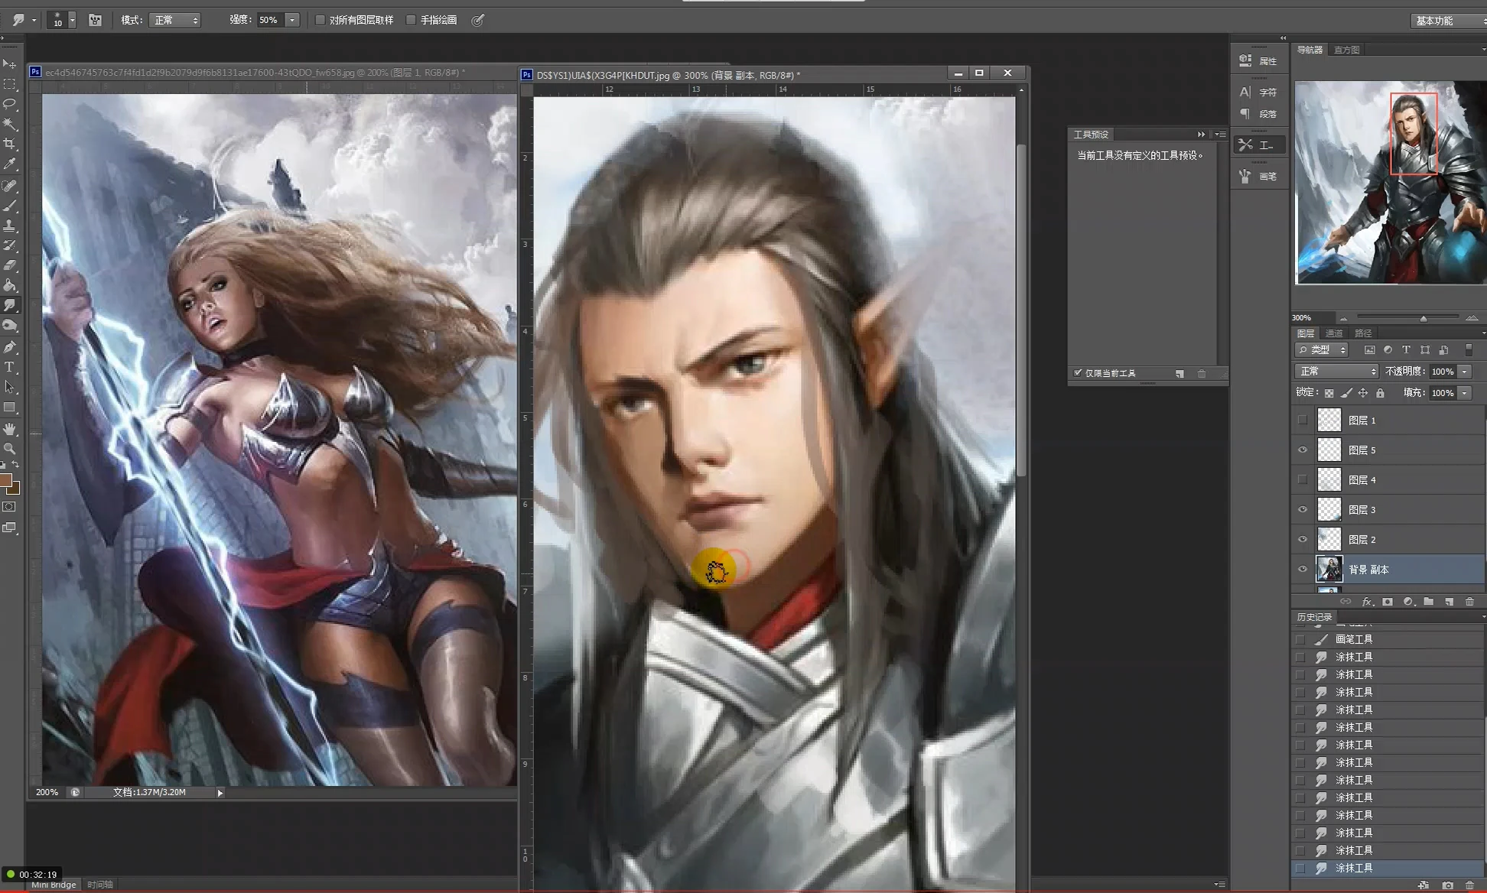Select the Crop tool
This screenshot has height=893, width=1487.
coord(10,144)
